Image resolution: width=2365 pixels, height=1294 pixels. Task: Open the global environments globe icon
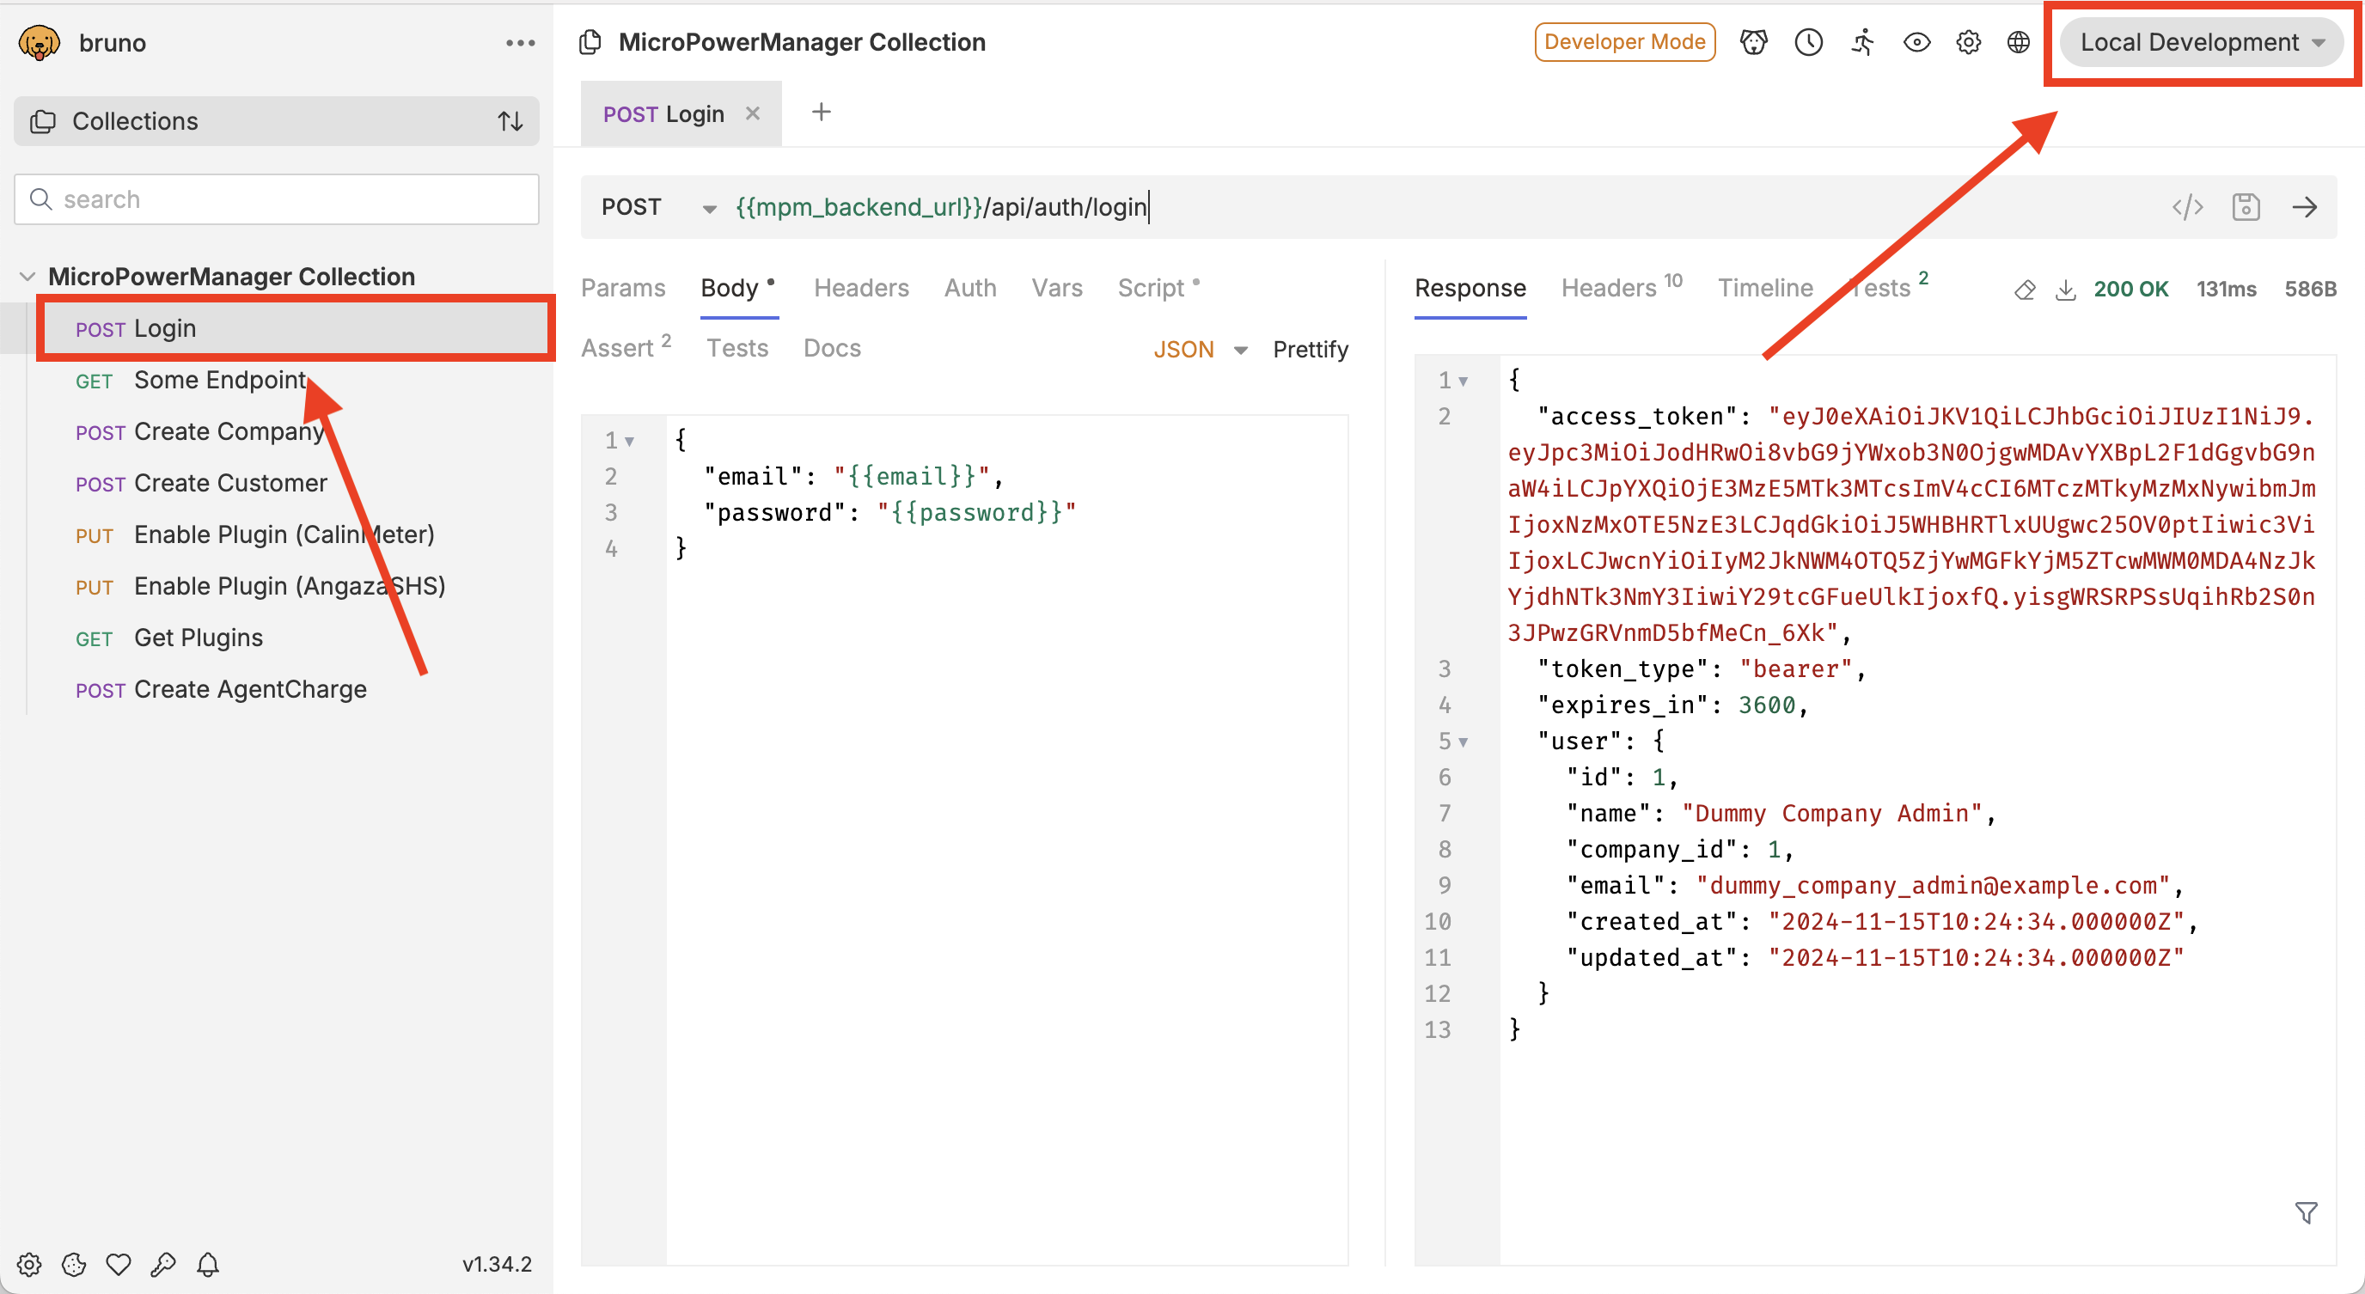click(2018, 42)
